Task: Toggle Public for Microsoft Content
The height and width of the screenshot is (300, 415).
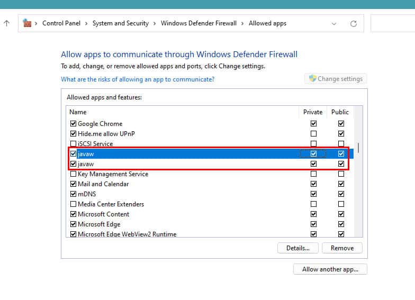Action: click(341, 214)
